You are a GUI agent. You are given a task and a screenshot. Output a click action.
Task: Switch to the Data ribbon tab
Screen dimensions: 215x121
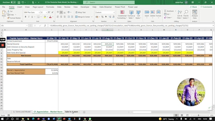(x=59, y=7)
